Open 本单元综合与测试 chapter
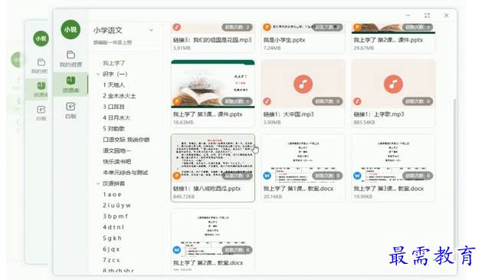Screen dimensions: 482x280 coord(126,173)
